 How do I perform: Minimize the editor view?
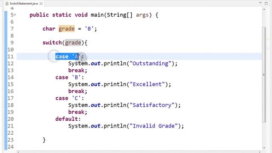point(260,3)
